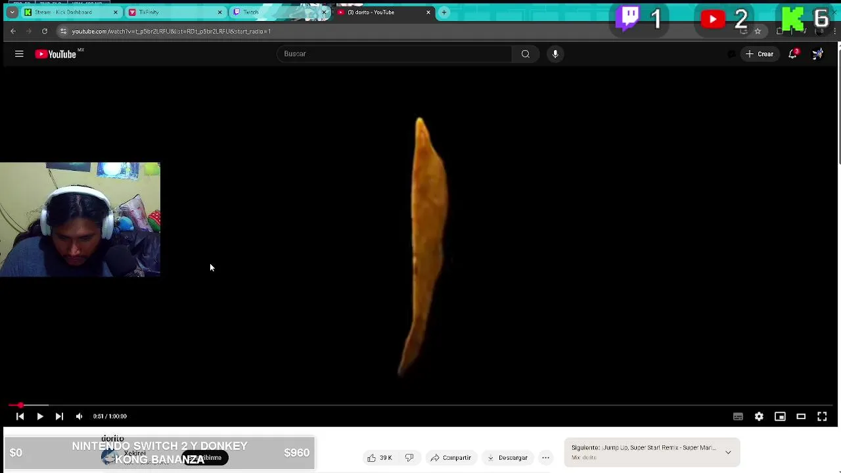Open the Chrome three-dot menu

tap(834, 31)
